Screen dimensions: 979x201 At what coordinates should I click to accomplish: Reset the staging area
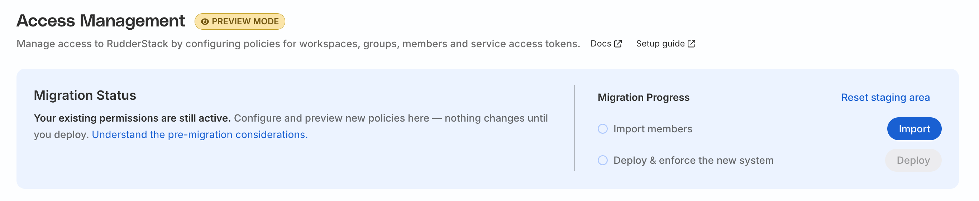[x=885, y=98]
